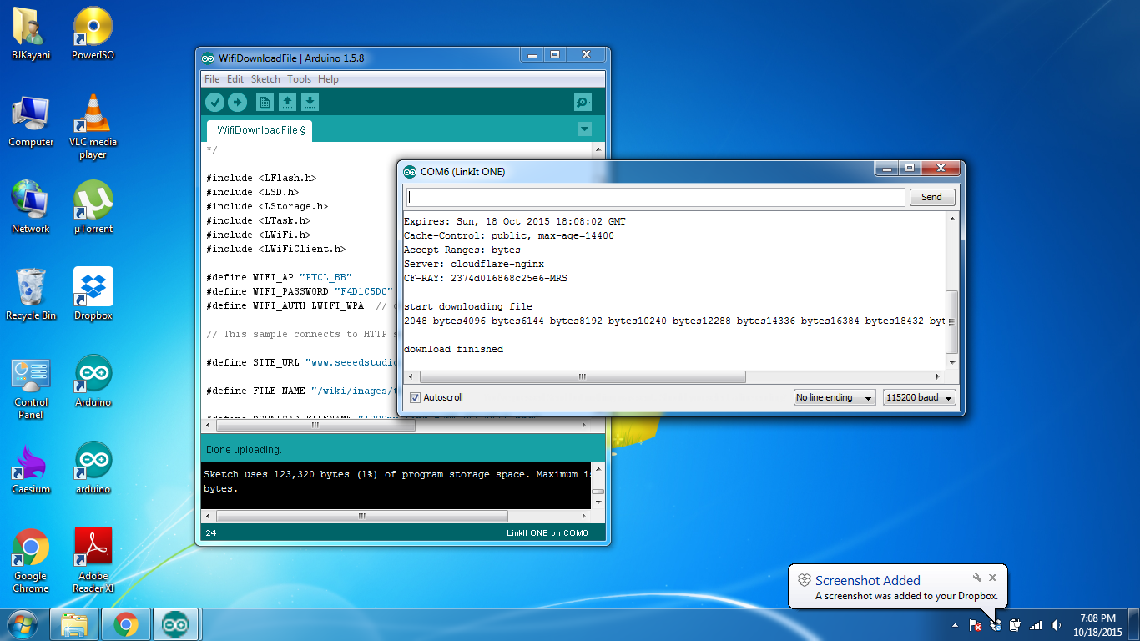Viewport: 1140px width, 641px height.
Task: Click the 'LinkIt ONE on COM6' status text
Action: 547,533
